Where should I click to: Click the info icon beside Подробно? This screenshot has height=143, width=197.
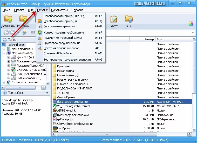click(x=5, y=93)
